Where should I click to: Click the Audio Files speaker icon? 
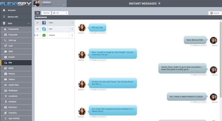[5, 85]
